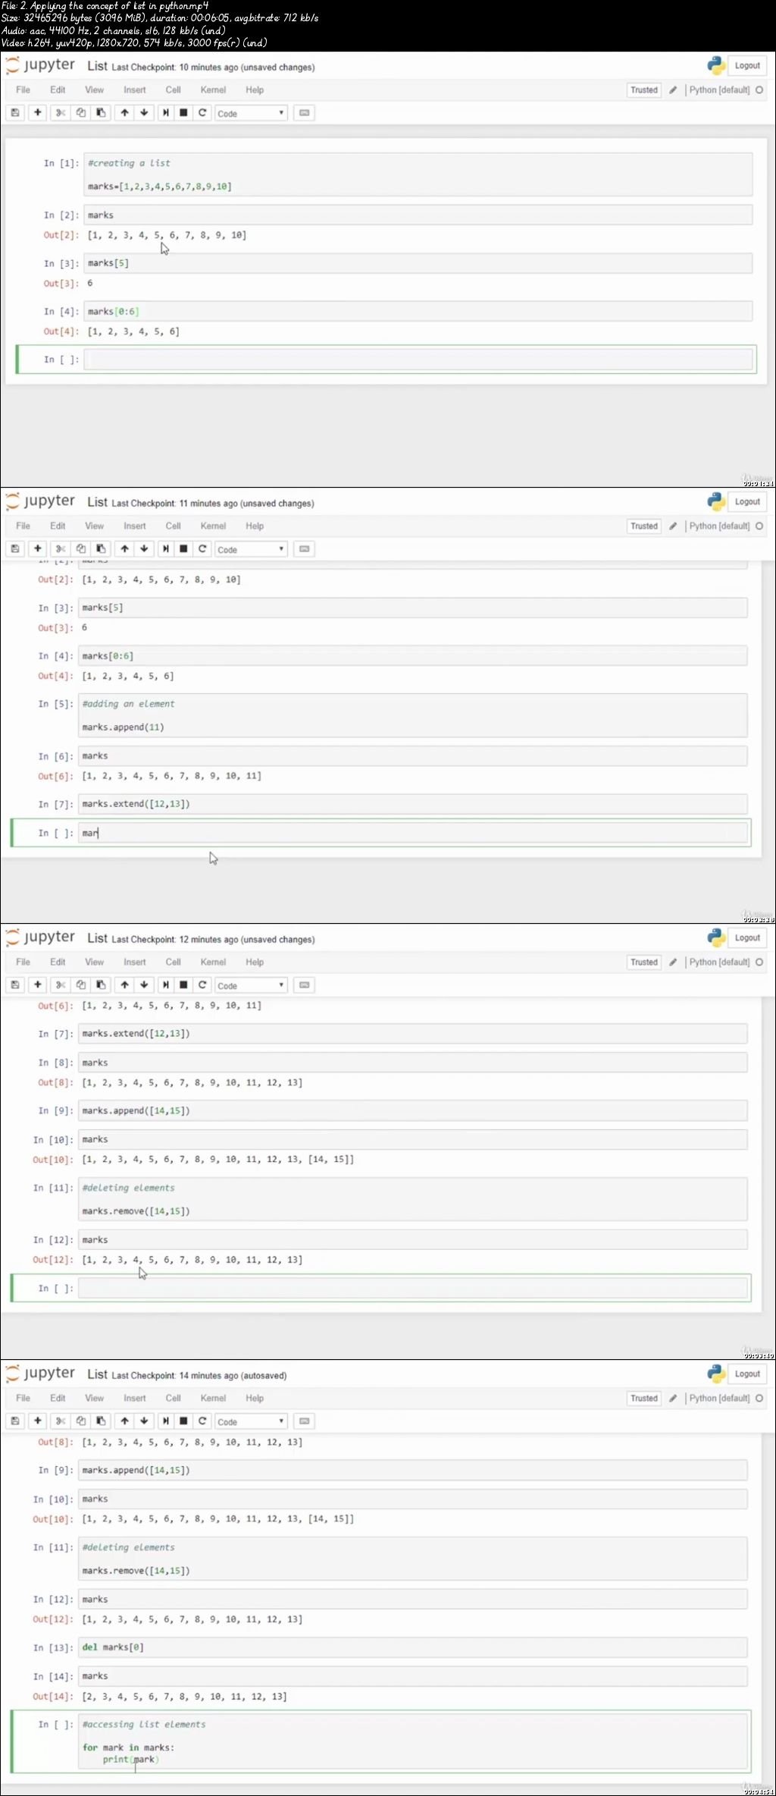
Task: Click Logout in the 14-minutes-ago autosaved notebook
Action: pyautogui.click(x=747, y=1374)
